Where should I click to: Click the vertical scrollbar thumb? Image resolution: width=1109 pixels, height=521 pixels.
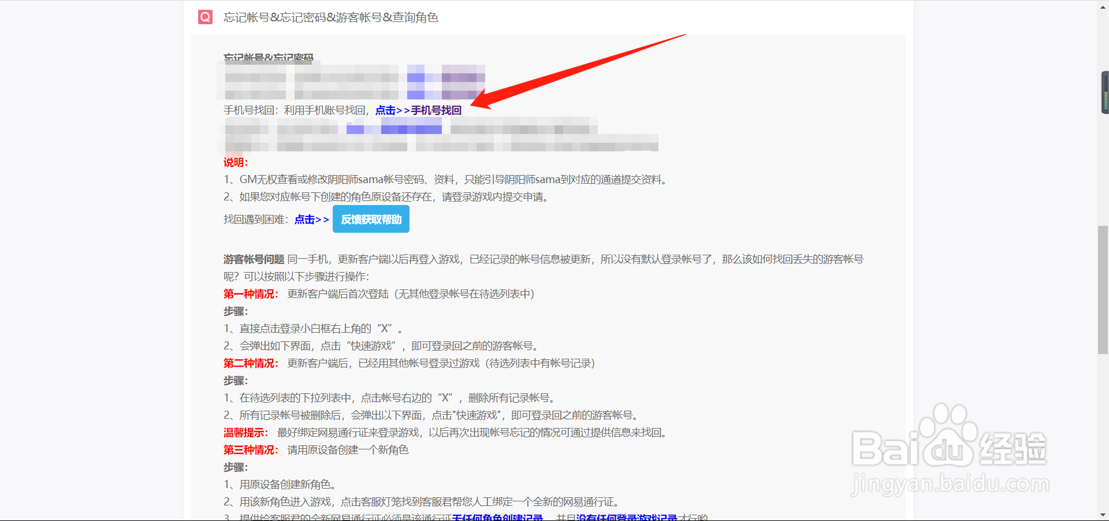tap(1102, 289)
